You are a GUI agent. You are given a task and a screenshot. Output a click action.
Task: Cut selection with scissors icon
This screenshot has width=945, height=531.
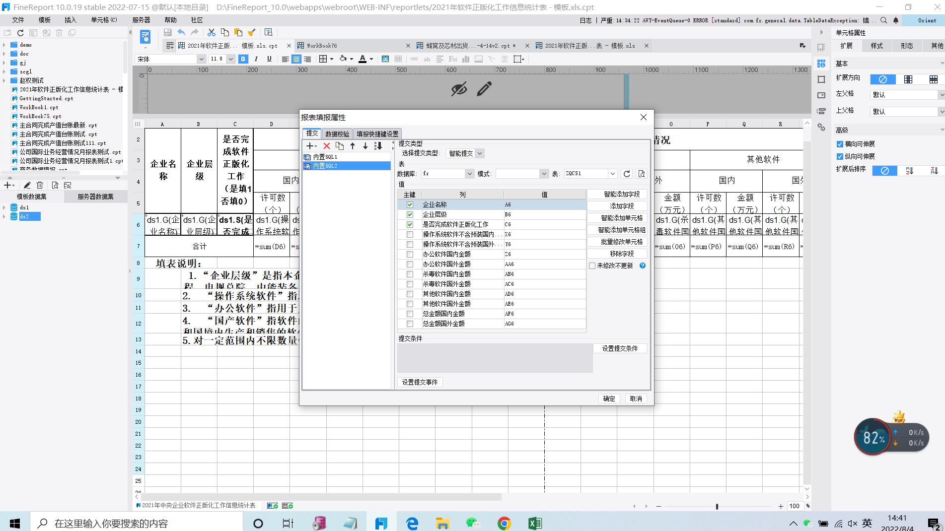(x=212, y=32)
